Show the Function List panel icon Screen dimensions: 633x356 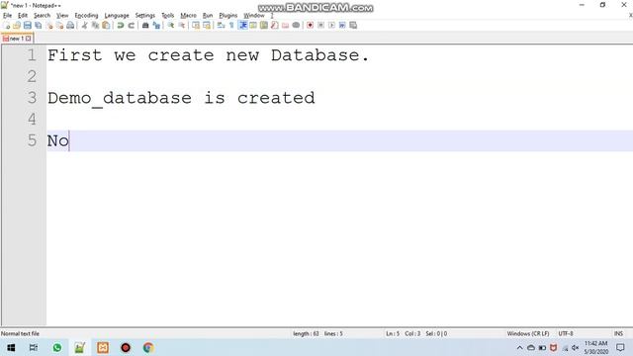click(x=275, y=26)
